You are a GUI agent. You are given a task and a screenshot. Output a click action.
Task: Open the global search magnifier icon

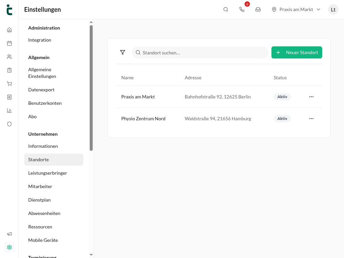[x=226, y=9]
